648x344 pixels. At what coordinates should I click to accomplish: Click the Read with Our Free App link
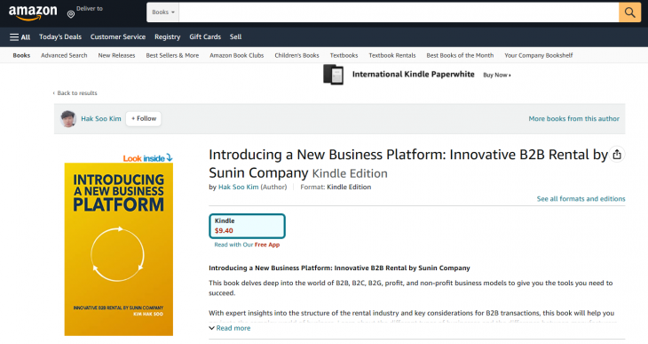click(x=247, y=244)
